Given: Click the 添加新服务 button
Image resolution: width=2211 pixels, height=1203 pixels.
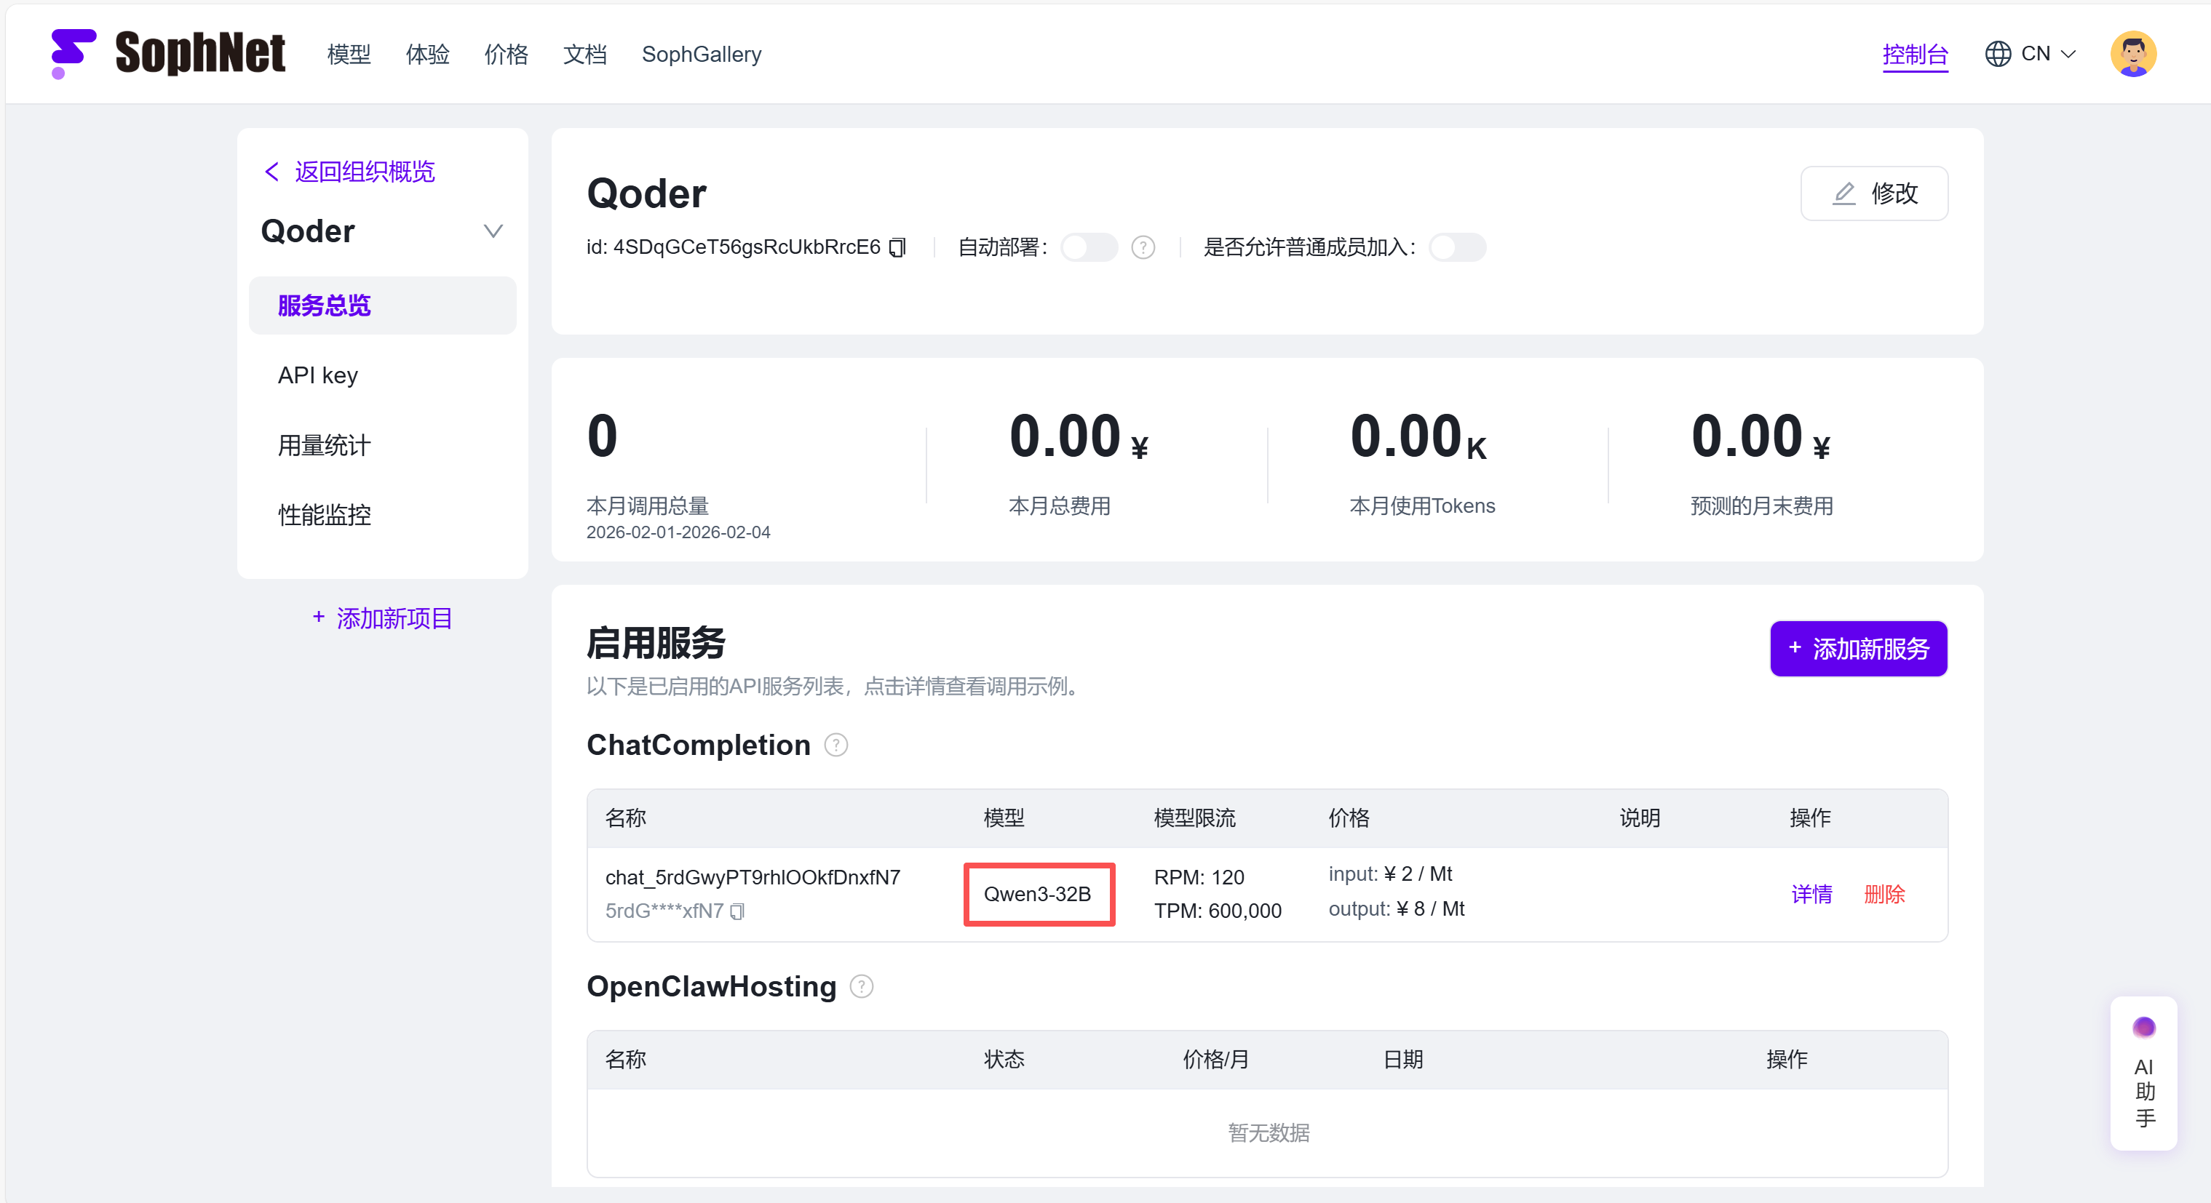Looking at the screenshot, I should click(1858, 649).
